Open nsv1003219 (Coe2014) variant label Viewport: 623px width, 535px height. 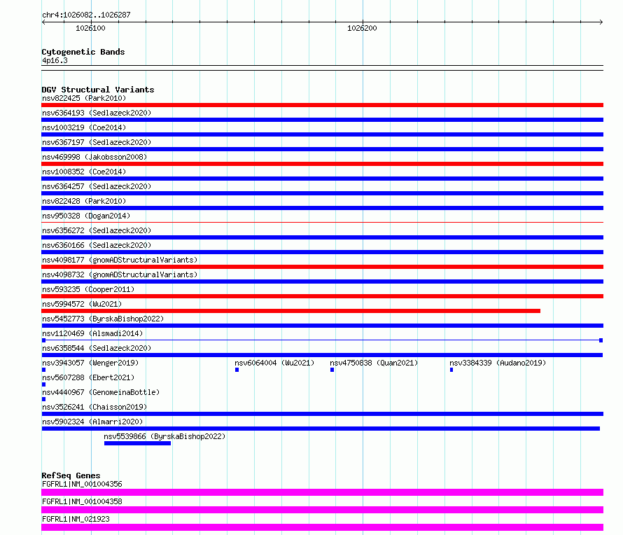[84, 127]
